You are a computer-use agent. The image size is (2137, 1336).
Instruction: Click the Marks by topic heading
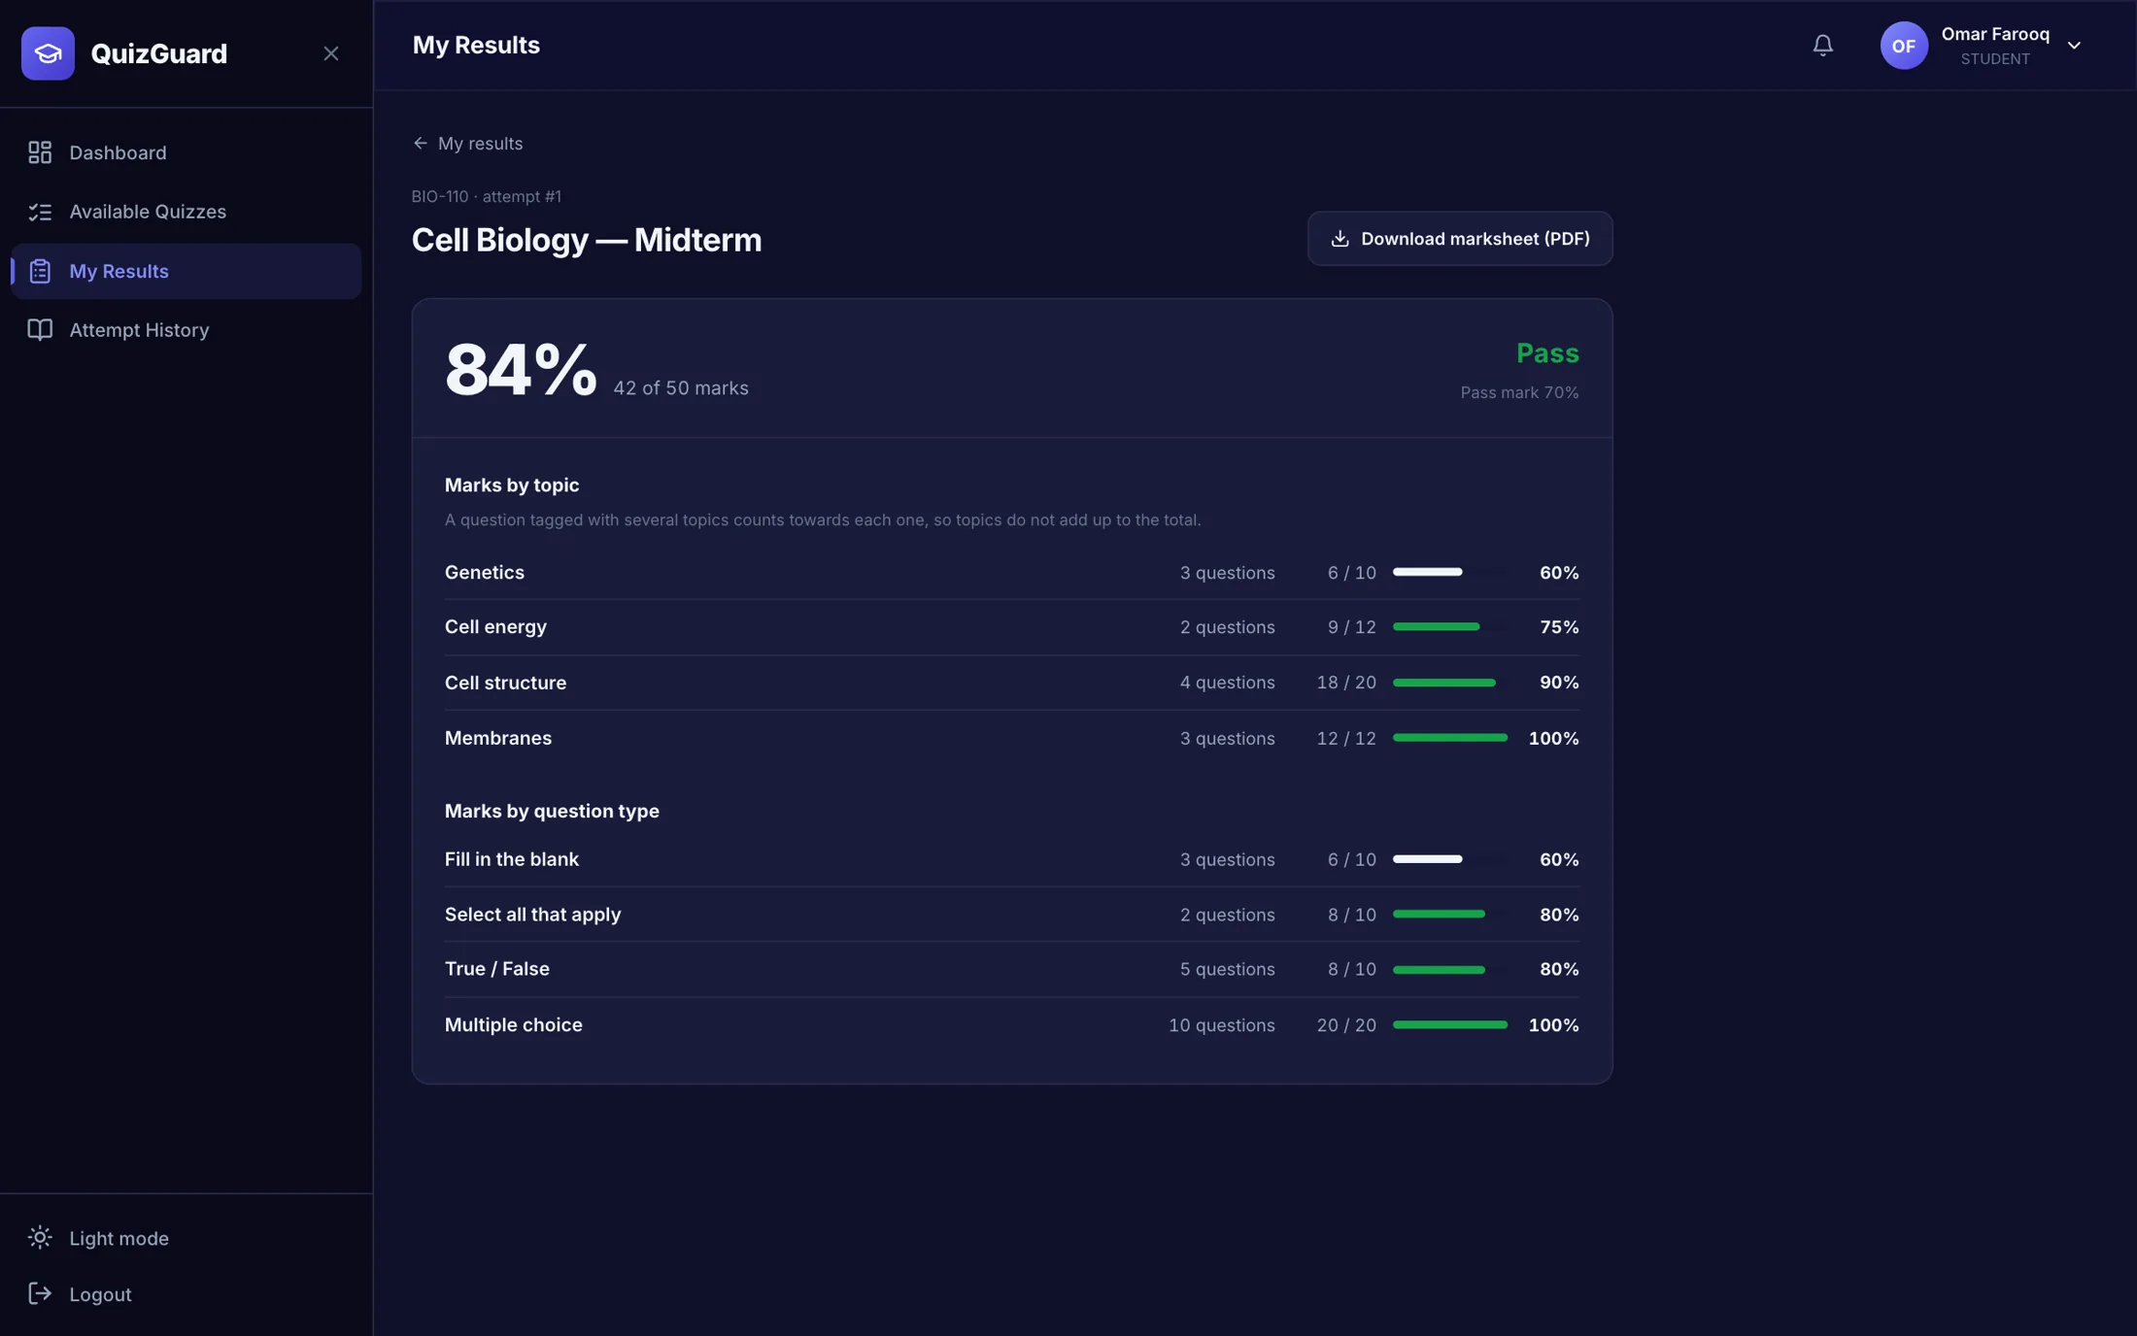[x=512, y=485]
